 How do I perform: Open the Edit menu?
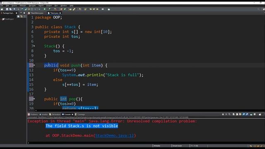[x=7, y=6]
